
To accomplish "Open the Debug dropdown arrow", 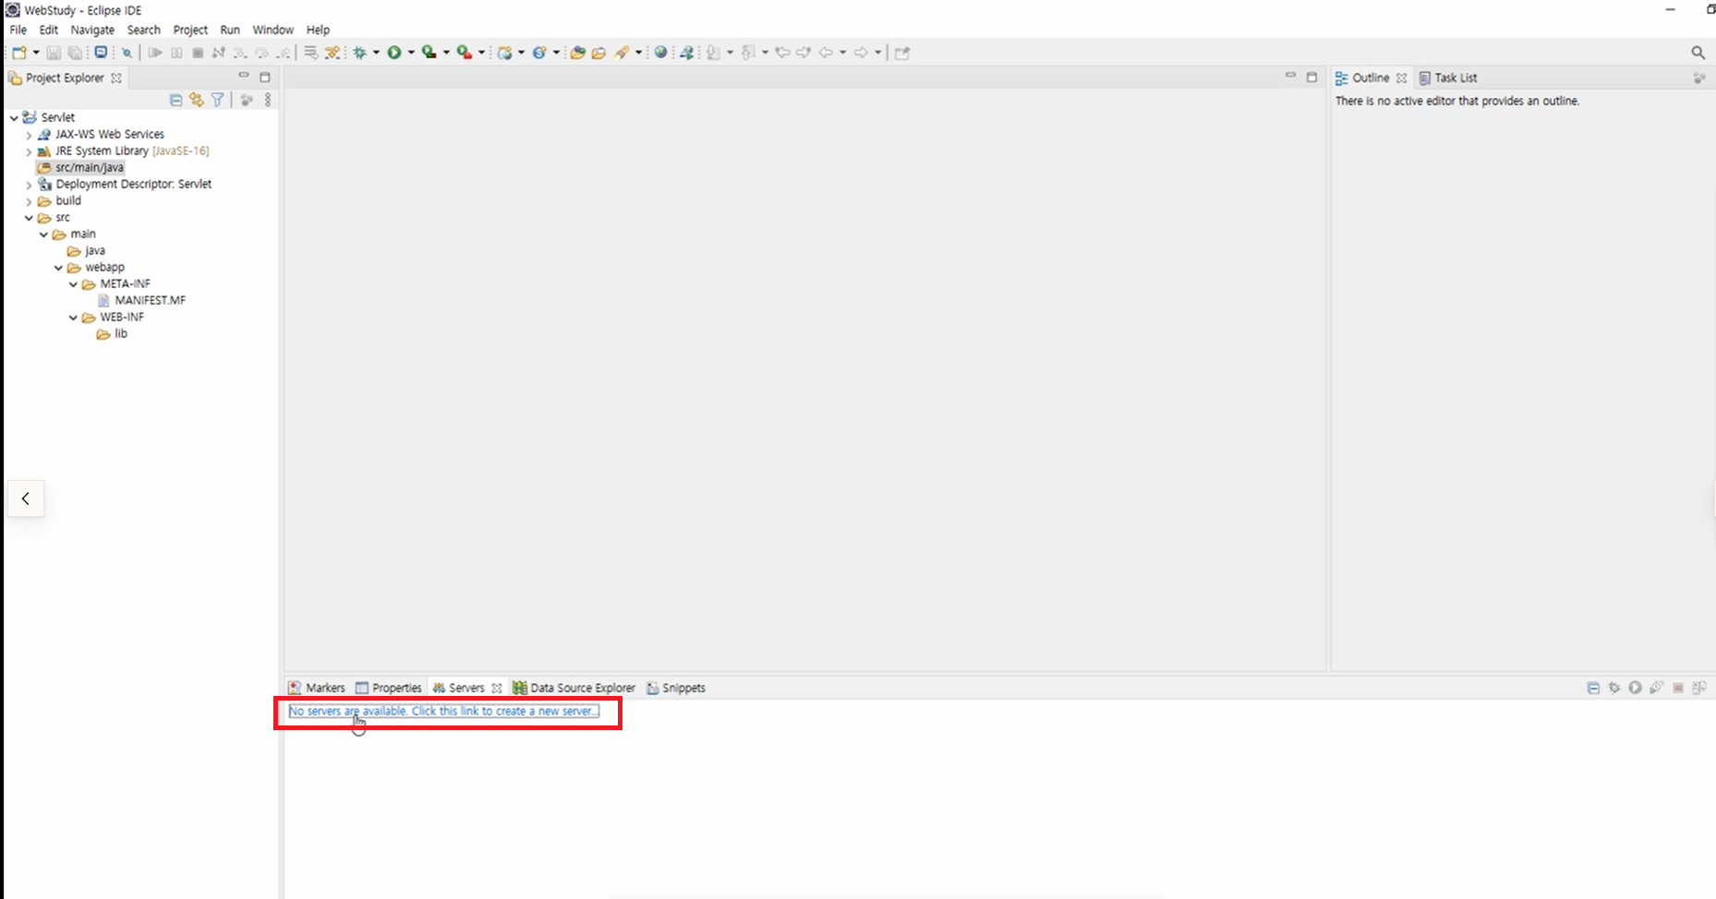I will (376, 53).
